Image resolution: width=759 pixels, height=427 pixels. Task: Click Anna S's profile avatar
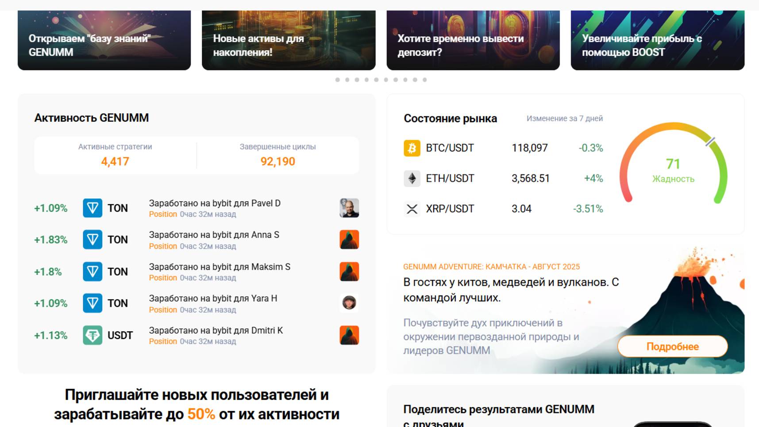349,240
